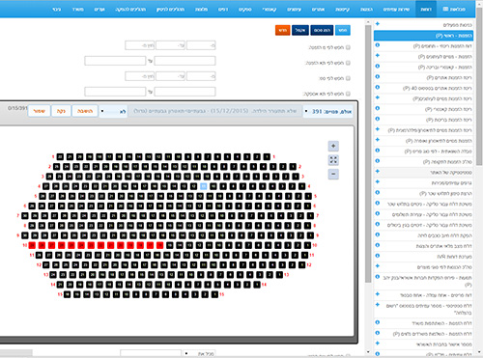Click the info icon beside the report mentioning 40
Image resolution: width=483 pixels, height=358 pixels.
(x=378, y=87)
